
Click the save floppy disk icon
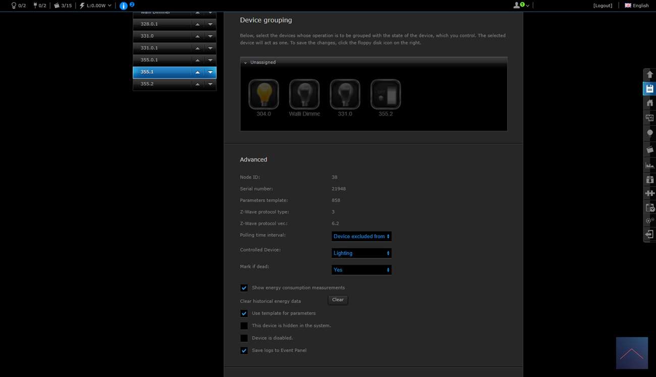pos(649,89)
